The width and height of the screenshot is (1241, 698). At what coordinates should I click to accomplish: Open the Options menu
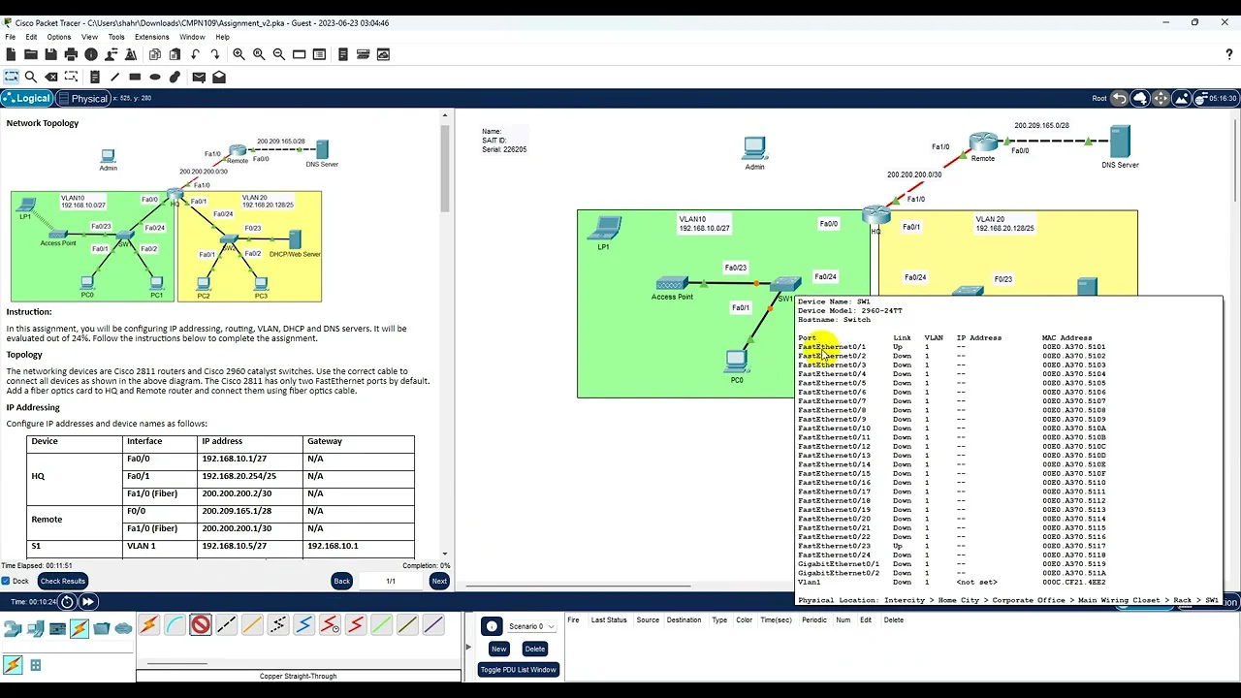tap(59, 37)
